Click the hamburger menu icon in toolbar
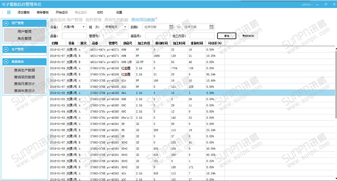The image size is (337, 181). pos(9,13)
